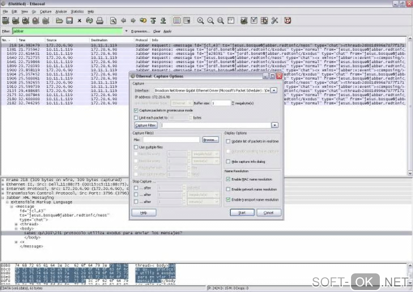Click the go to last packet icon
413x292 pixels.
[163, 21]
